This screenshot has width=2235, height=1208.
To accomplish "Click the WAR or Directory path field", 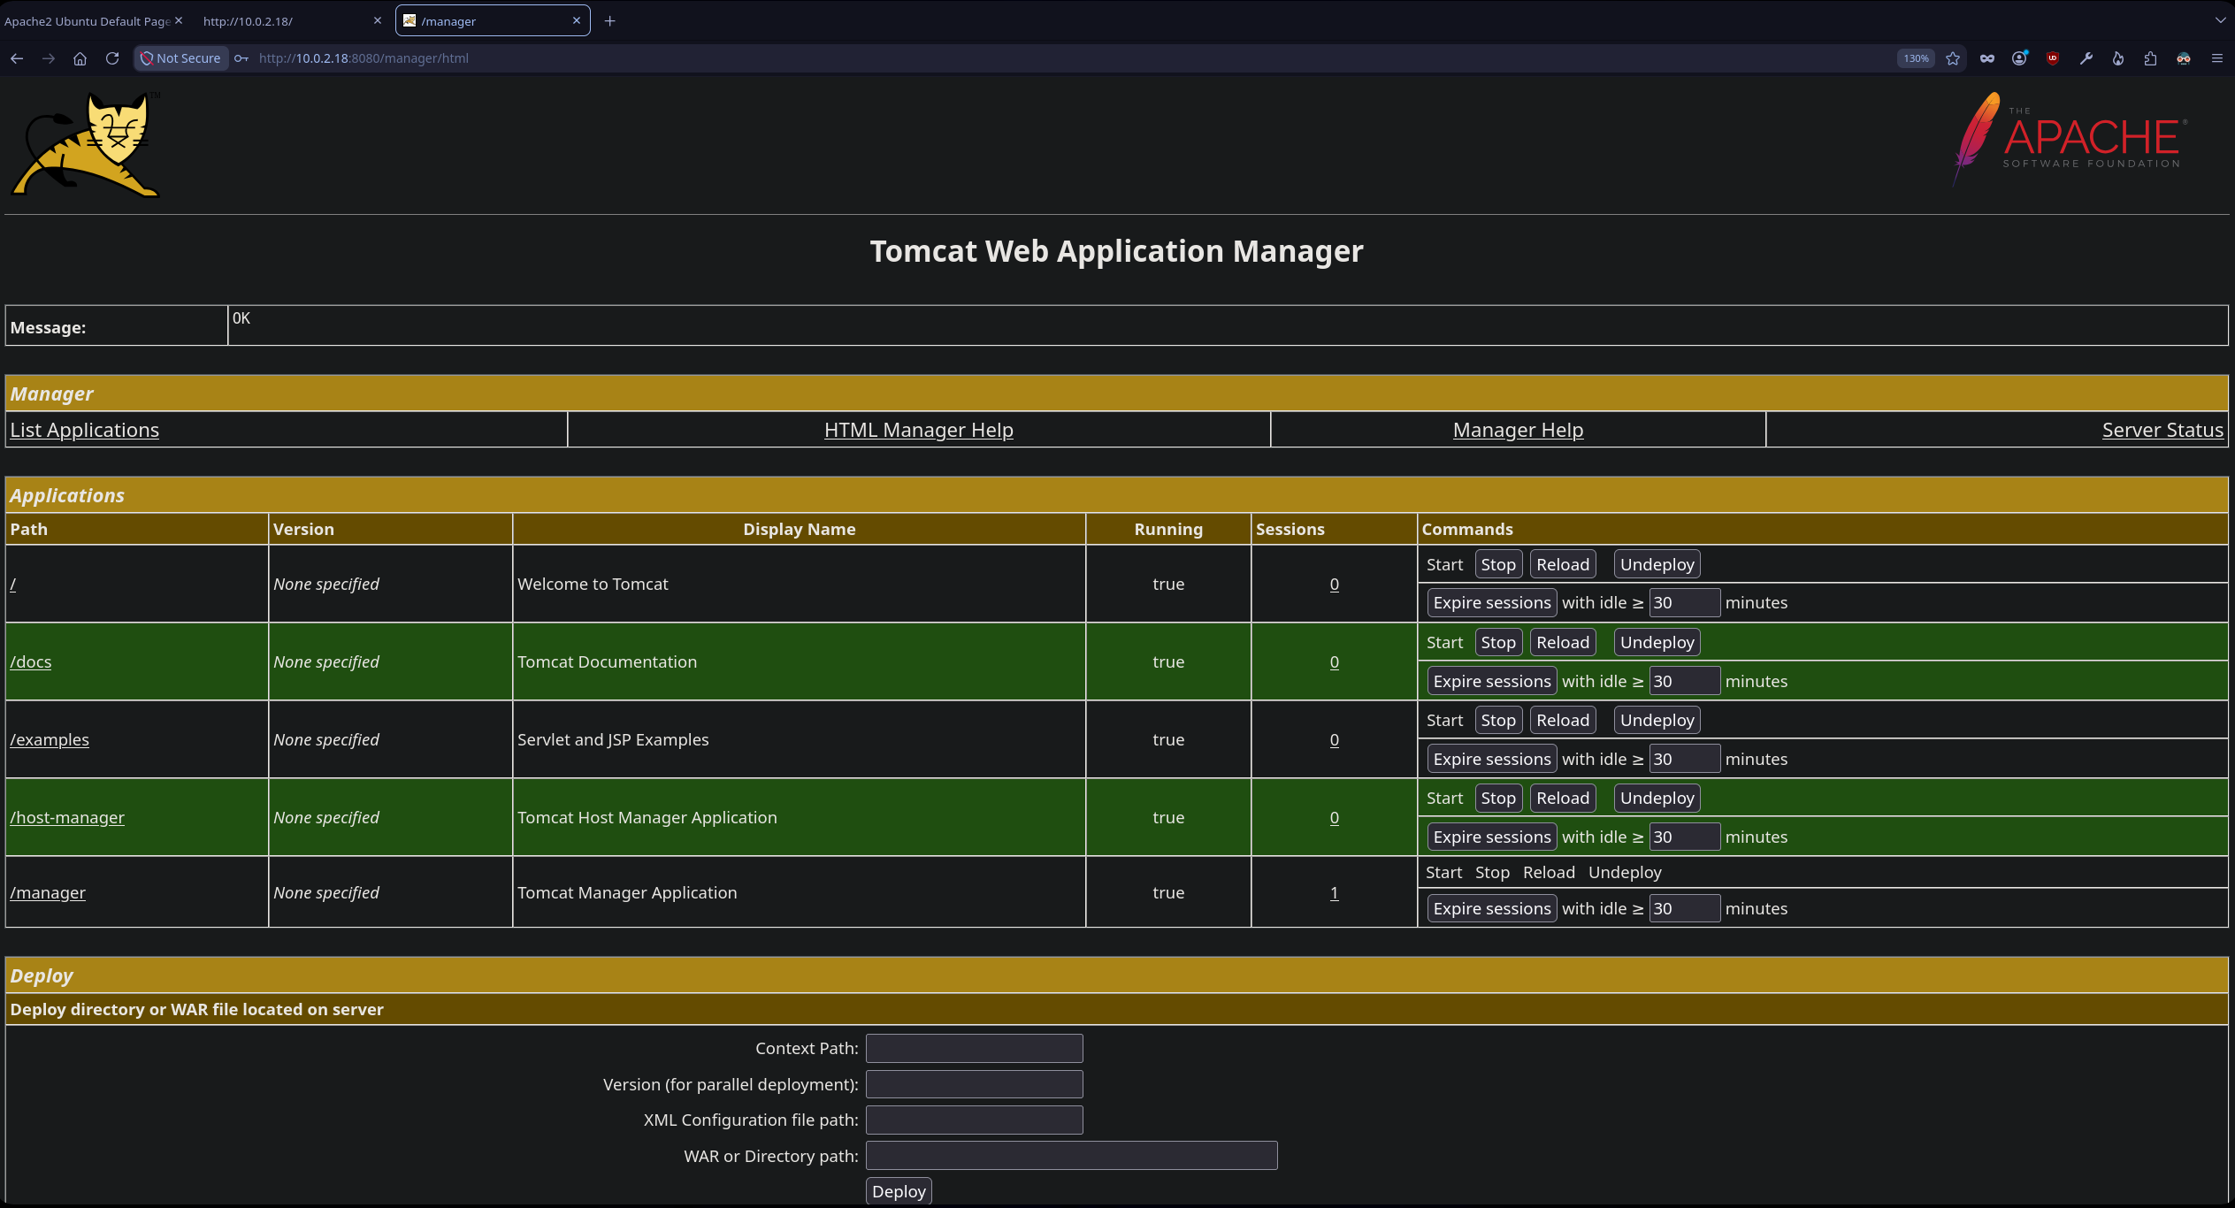I will [x=1071, y=1156].
